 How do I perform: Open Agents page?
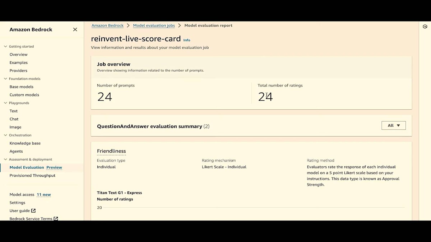point(16,151)
